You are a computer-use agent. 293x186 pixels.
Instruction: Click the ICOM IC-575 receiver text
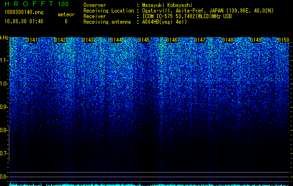tap(187, 16)
